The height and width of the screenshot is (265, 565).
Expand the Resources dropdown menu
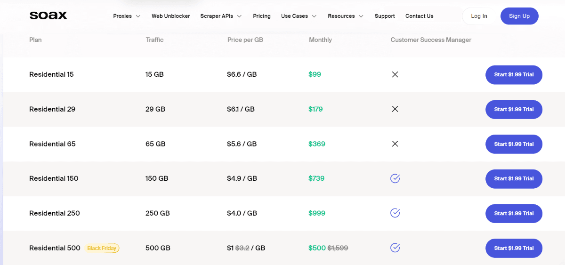[x=346, y=16]
